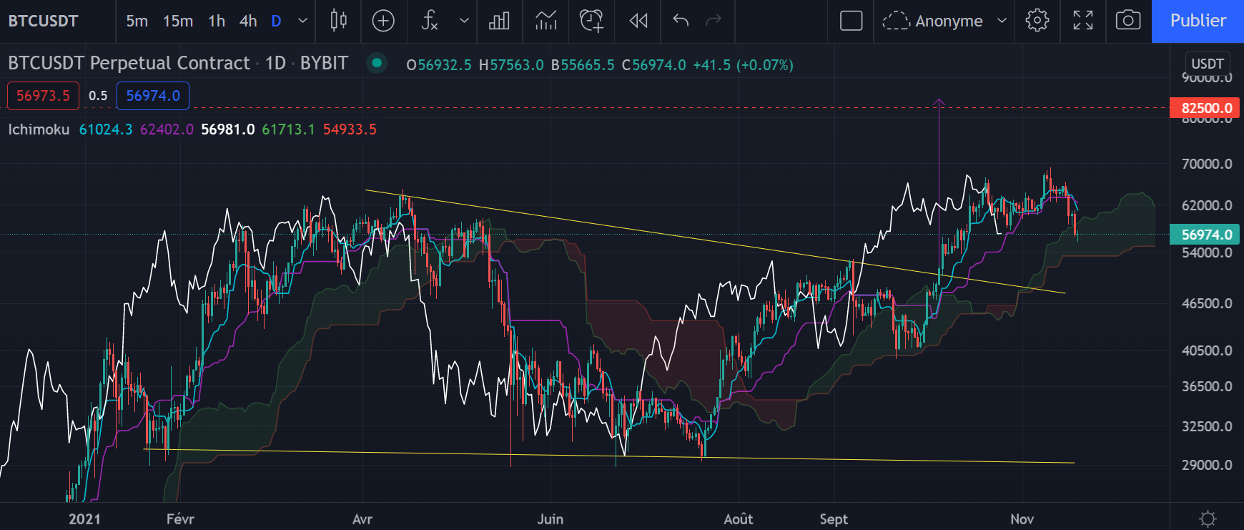Start bar replay with rewind icon
Viewport: 1244px width, 530px height.
pos(638,21)
